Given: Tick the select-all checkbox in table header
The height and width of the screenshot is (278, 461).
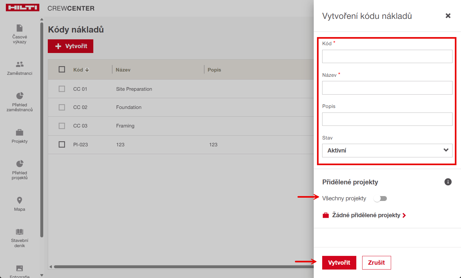Looking at the screenshot, I should (x=62, y=70).
